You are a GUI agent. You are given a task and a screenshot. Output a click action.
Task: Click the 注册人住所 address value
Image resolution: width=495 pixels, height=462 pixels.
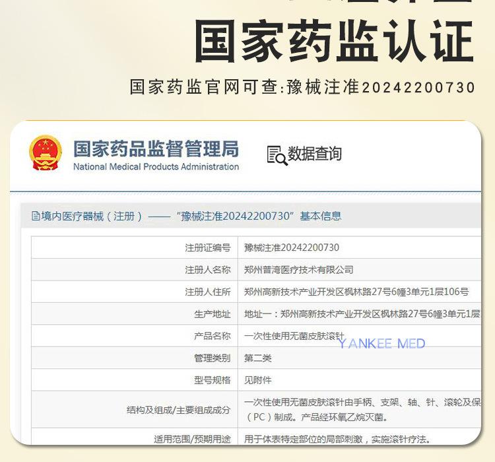(x=356, y=292)
